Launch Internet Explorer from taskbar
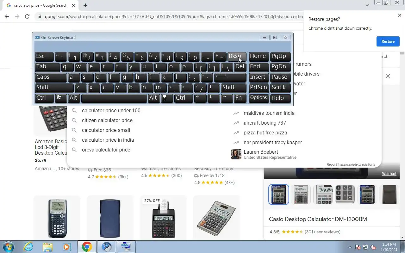The width and height of the screenshot is (405, 253). click(x=28, y=247)
